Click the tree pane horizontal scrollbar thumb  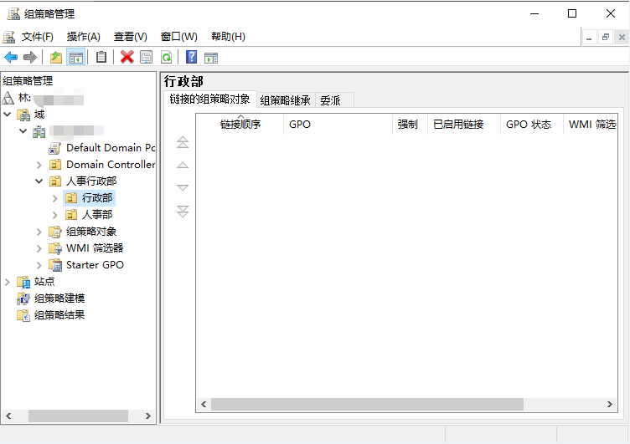pyautogui.click(x=79, y=416)
